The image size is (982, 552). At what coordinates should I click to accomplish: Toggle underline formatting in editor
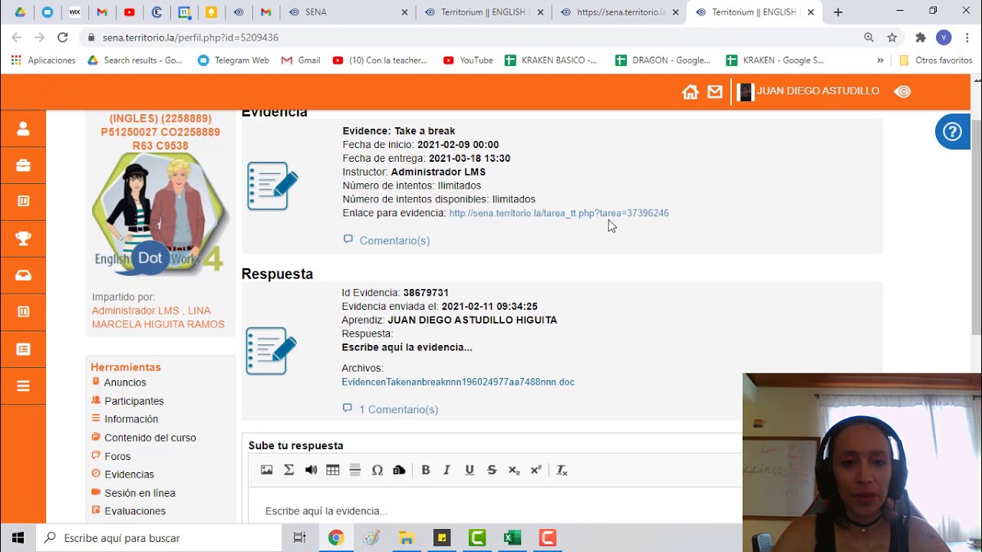pyautogui.click(x=470, y=470)
